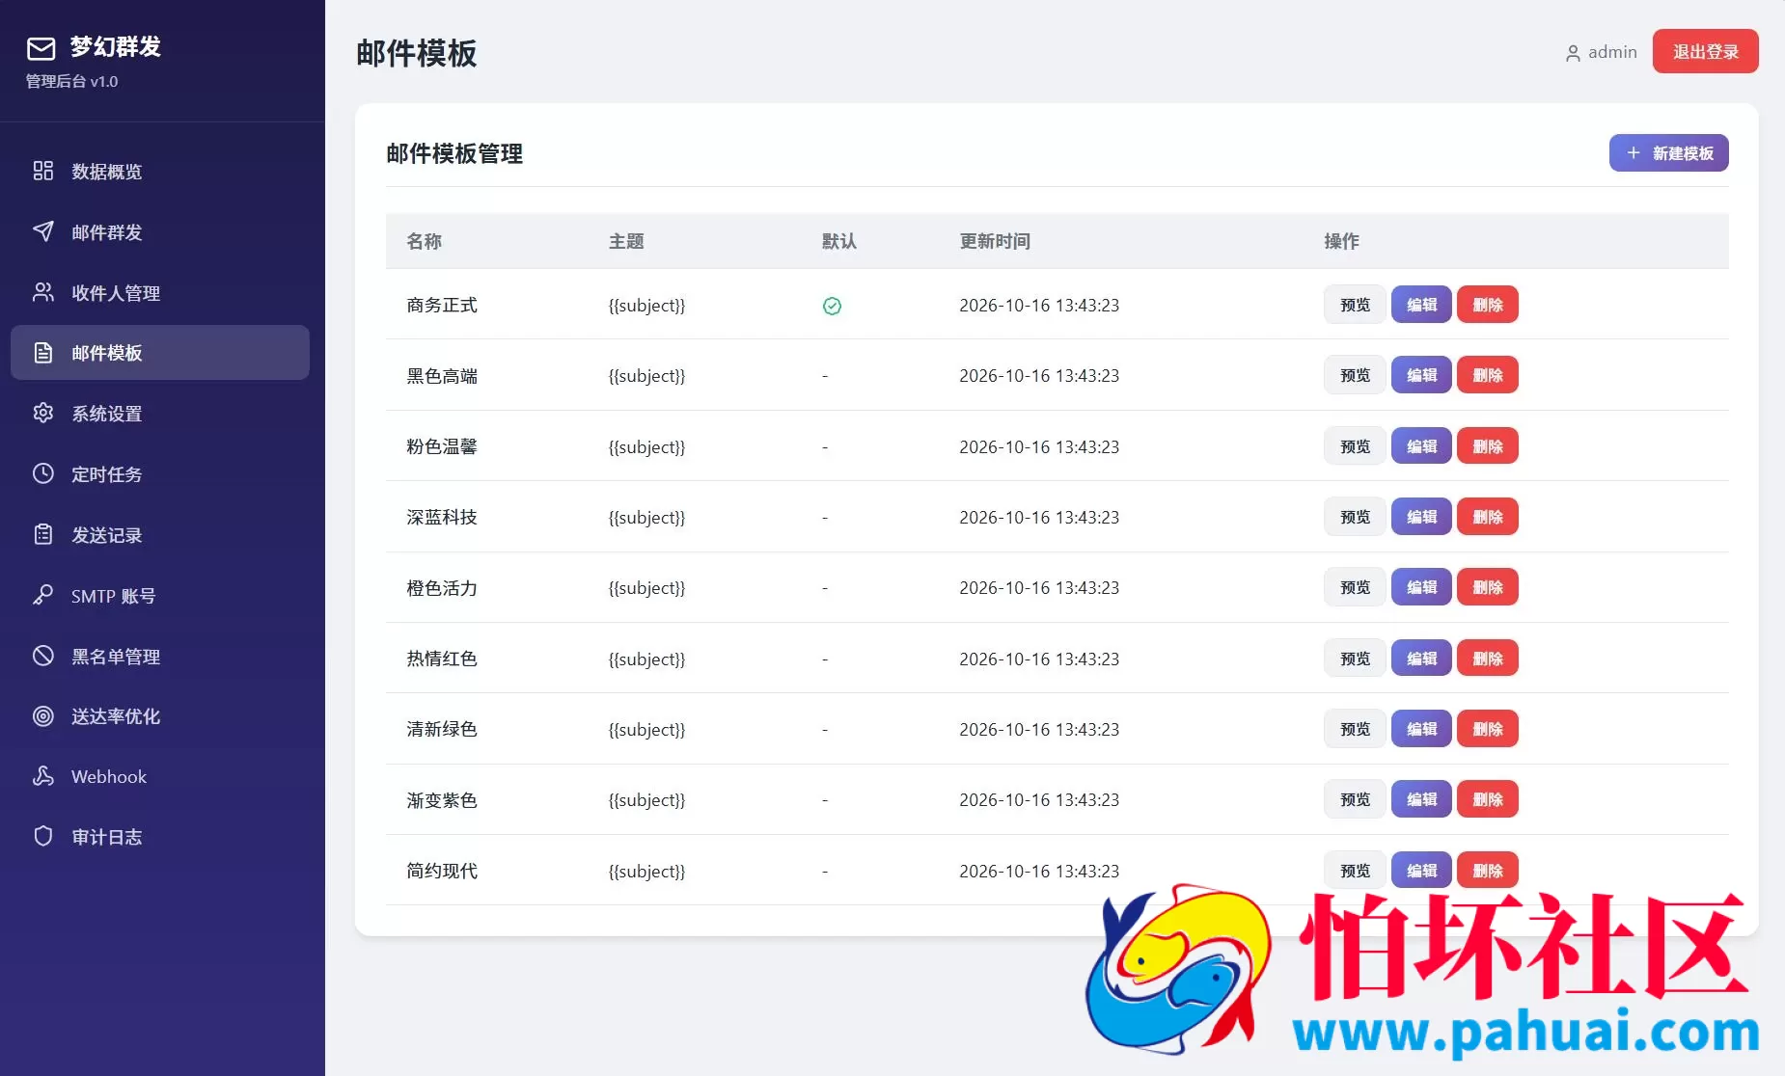Log out using 退出登录 button
Screen dimensions: 1785x1076
coord(1705,51)
